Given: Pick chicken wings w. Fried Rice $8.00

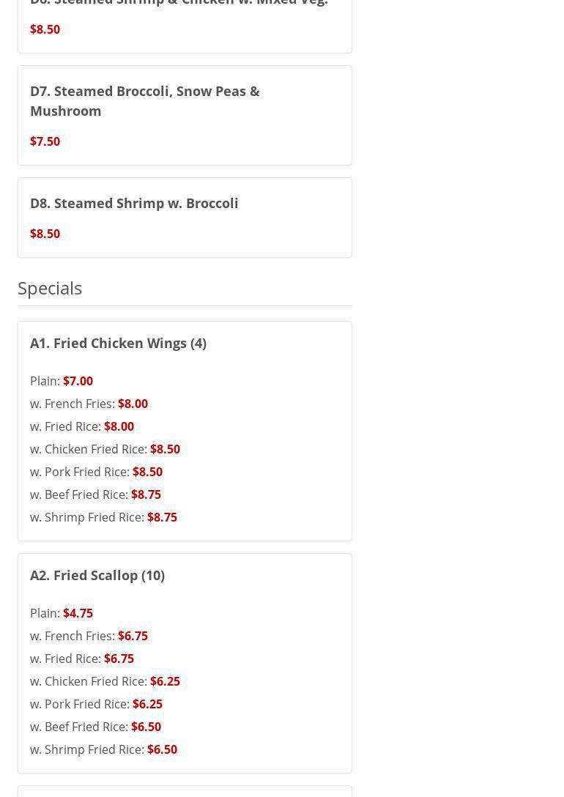Looking at the screenshot, I should [82, 426].
